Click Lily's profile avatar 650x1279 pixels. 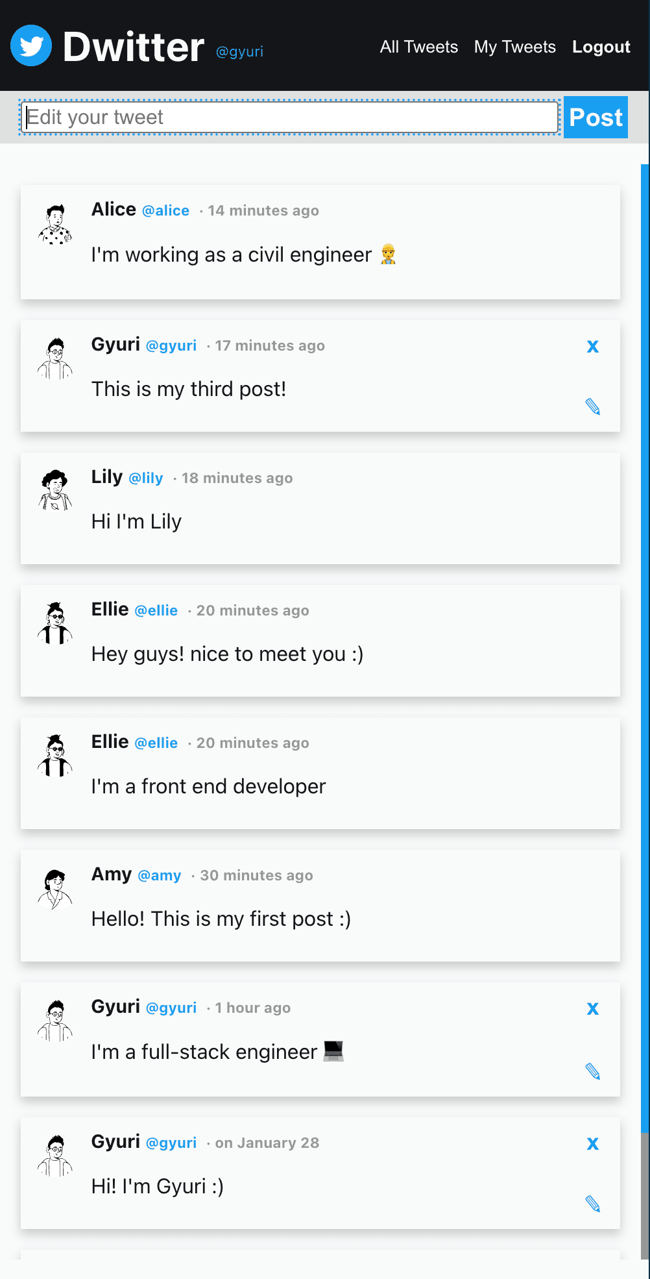(x=54, y=491)
